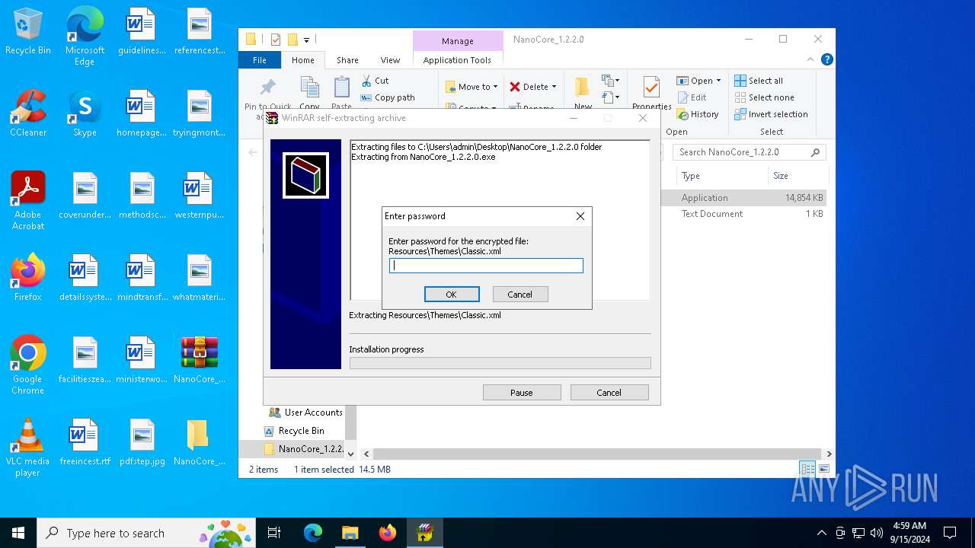Click the taskbar search box
This screenshot has width=975, height=548.
[148, 533]
